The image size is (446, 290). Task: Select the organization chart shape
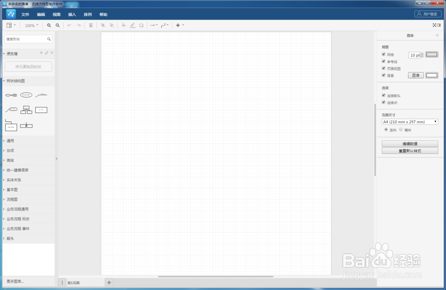click(26, 110)
